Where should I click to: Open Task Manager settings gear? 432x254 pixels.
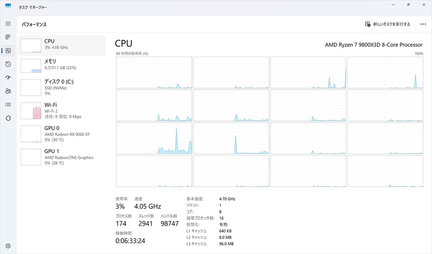8,246
